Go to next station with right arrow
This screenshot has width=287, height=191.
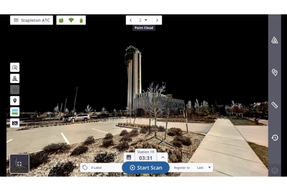point(157,20)
